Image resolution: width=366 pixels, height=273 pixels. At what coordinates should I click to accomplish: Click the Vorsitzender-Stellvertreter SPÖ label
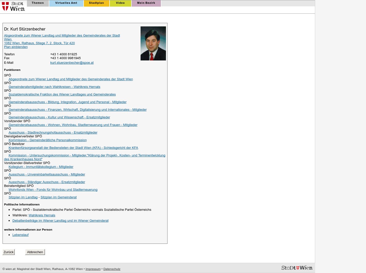click(x=27, y=163)
